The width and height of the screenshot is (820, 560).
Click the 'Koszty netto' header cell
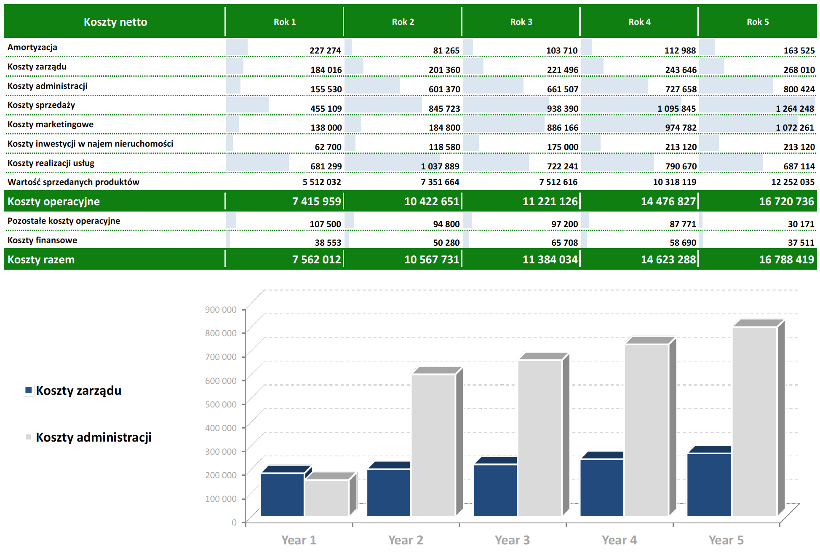(x=115, y=22)
